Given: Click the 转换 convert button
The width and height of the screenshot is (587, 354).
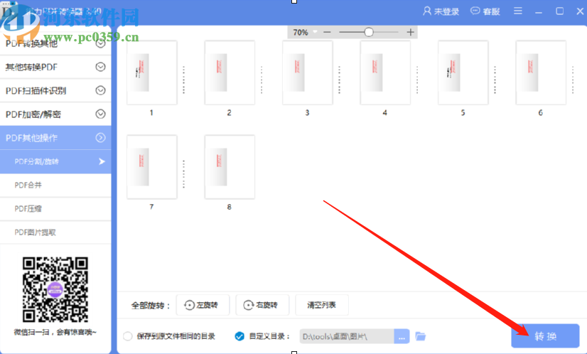Looking at the screenshot, I should tap(545, 336).
